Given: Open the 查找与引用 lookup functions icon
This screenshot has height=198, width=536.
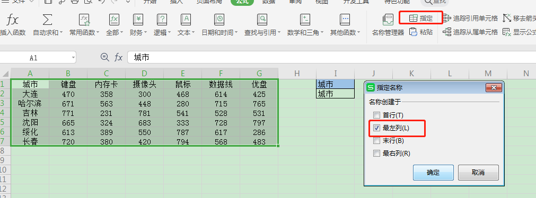Looking at the screenshot, I should (262, 20).
